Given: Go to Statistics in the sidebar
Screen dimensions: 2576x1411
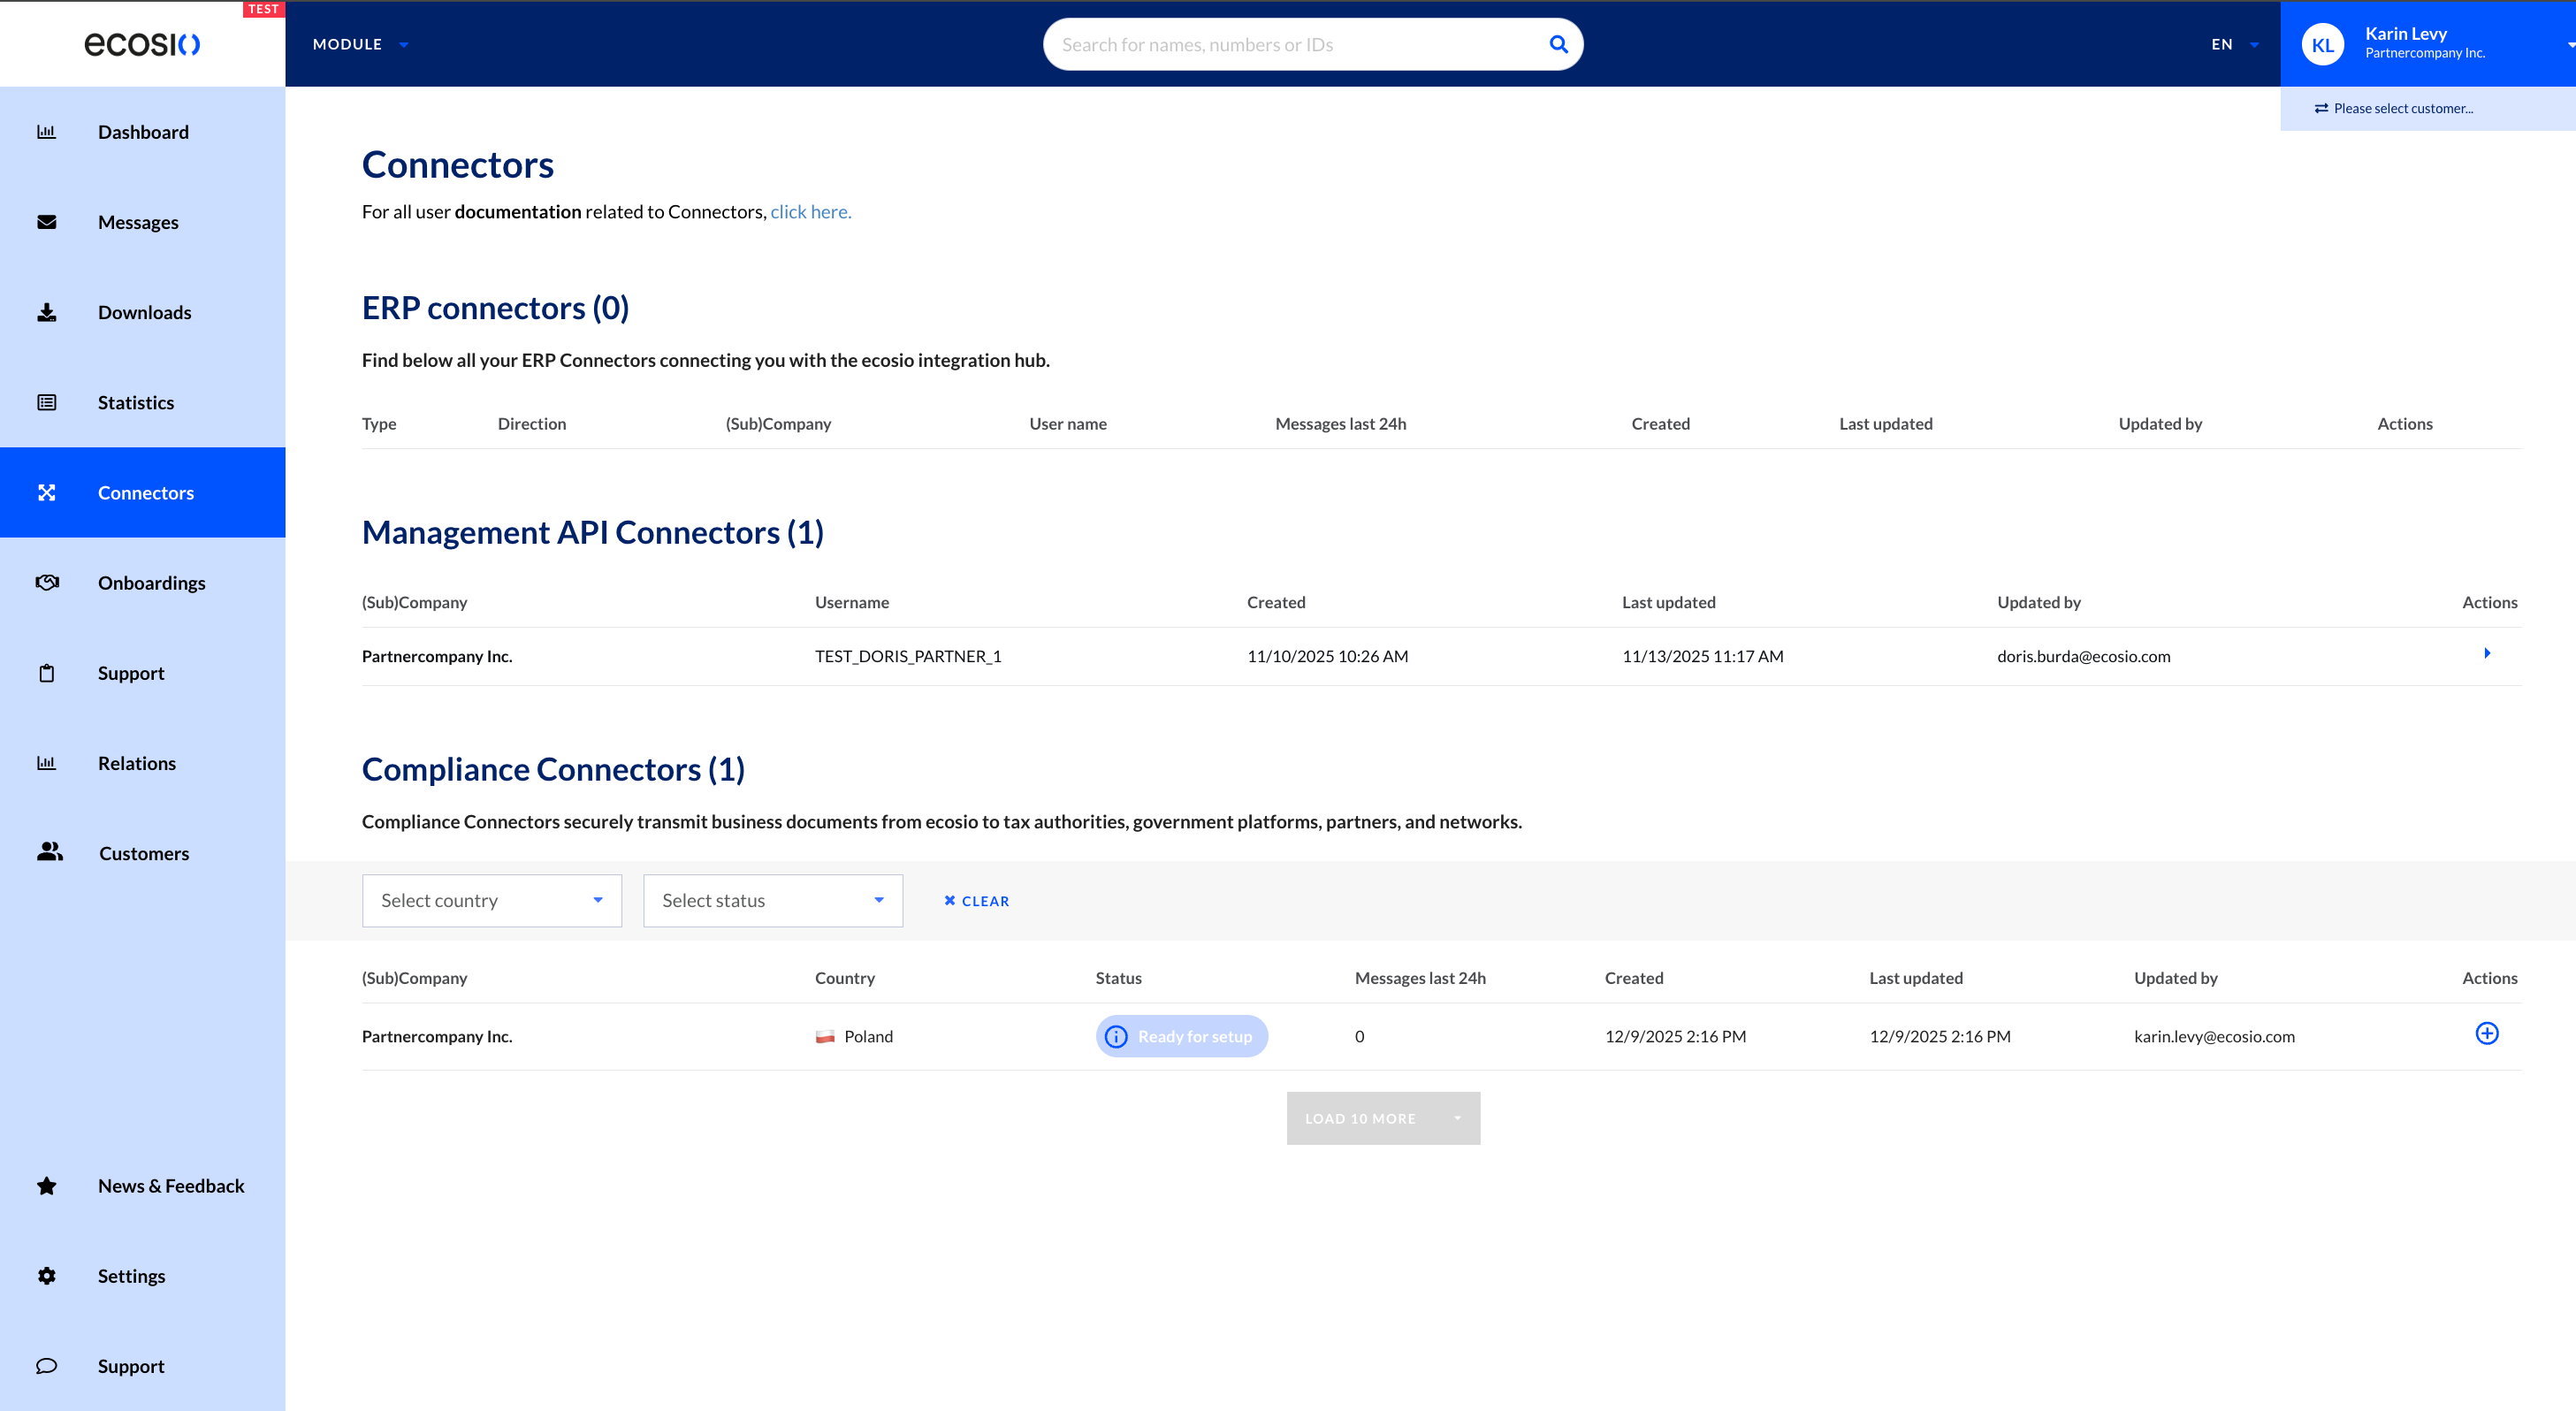Looking at the screenshot, I should (136, 403).
